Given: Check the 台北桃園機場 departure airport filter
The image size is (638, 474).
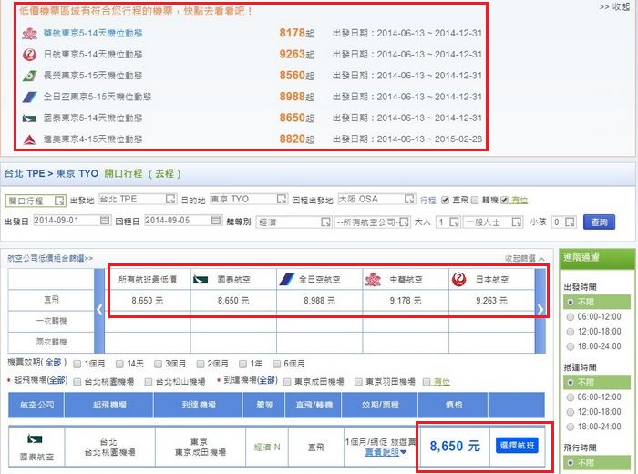Looking at the screenshot, I should click(x=77, y=382).
